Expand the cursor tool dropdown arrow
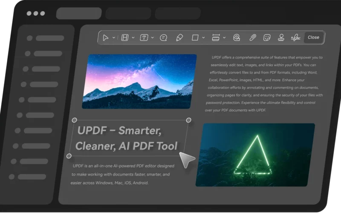 [114, 37]
